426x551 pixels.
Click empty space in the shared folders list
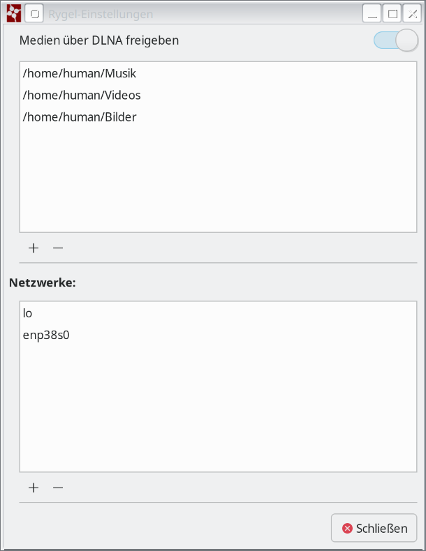coord(218,181)
